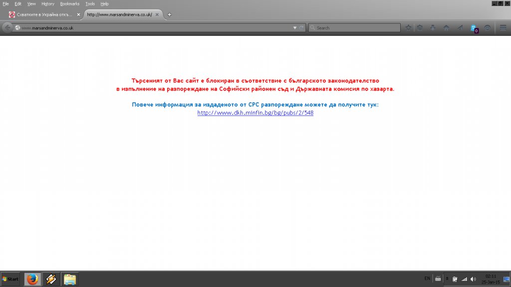
Task: Open the URL history dropdown arrow
Action: pyautogui.click(x=294, y=28)
